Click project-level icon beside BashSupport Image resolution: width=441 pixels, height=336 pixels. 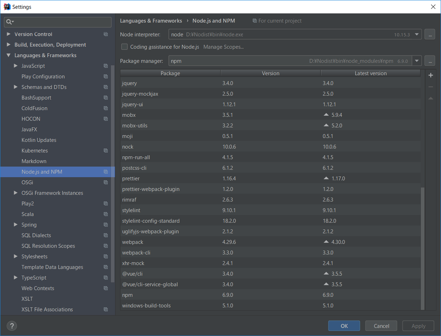point(106,98)
